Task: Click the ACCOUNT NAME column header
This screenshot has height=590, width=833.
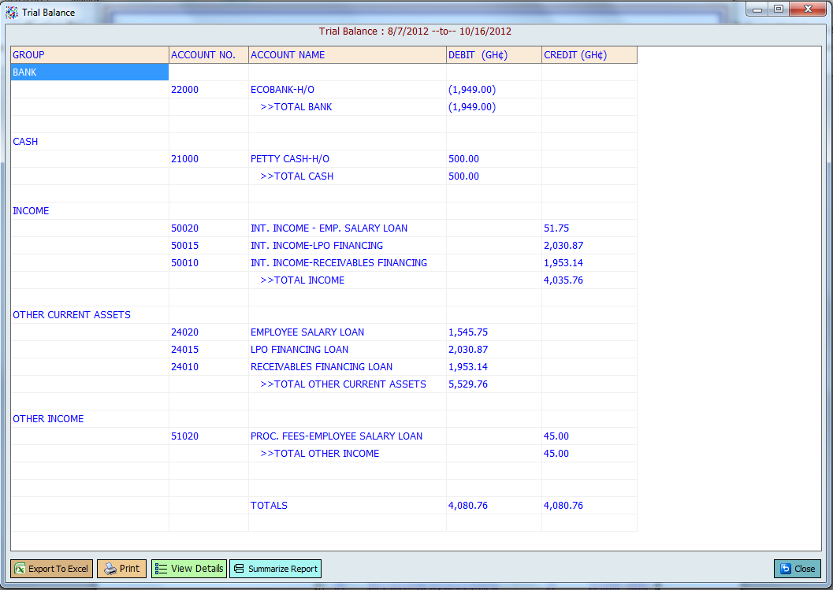Action: point(348,54)
